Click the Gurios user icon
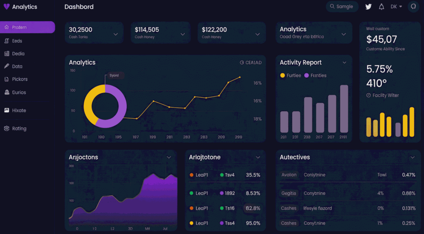424x234 pixels. click(x=7, y=92)
